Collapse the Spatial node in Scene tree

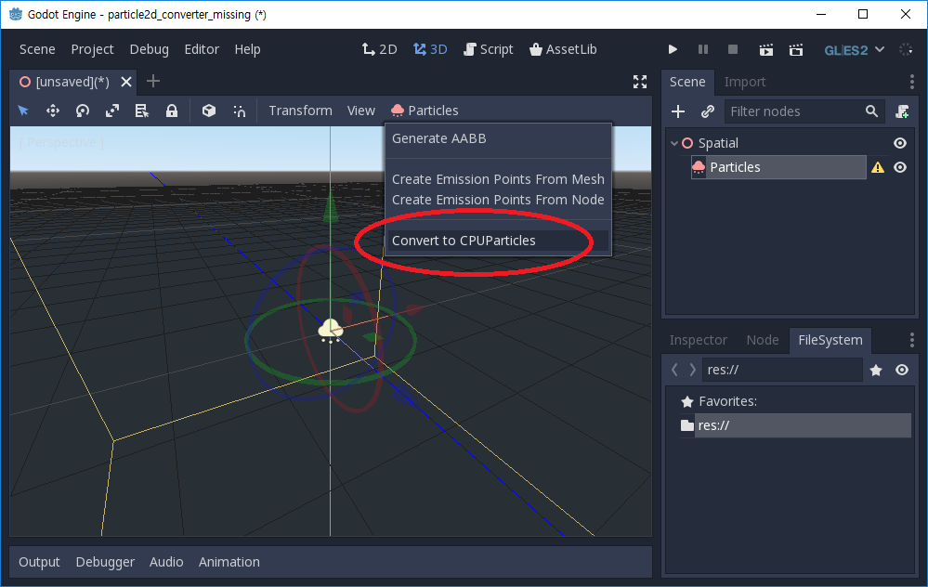pyautogui.click(x=674, y=142)
